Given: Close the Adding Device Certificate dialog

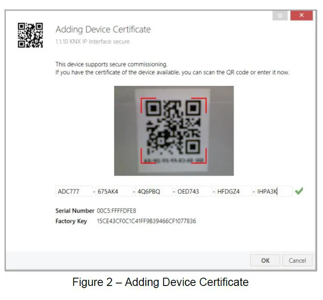Looking at the screenshot, I should (x=302, y=15).
